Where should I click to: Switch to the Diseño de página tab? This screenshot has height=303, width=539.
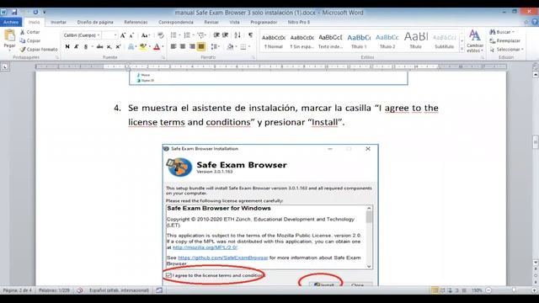[x=95, y=22]
